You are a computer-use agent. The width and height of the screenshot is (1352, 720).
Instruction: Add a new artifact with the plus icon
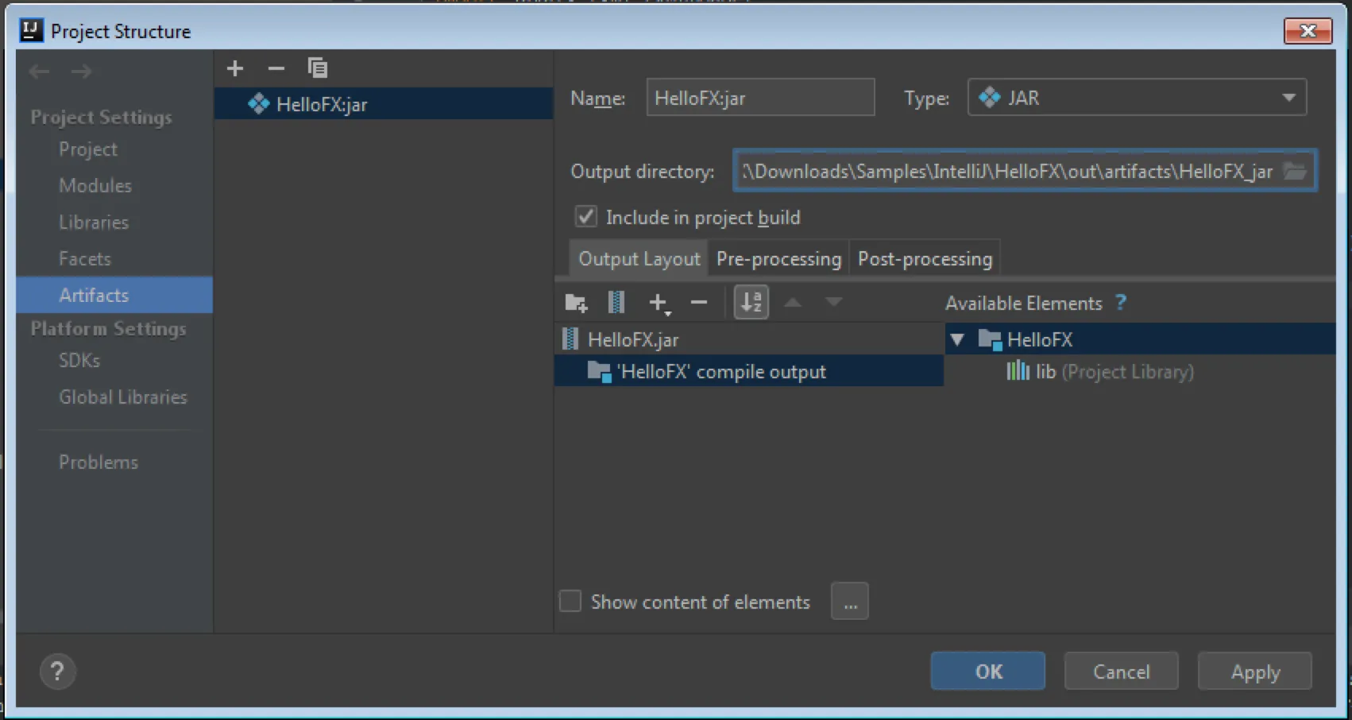point(235,68)
